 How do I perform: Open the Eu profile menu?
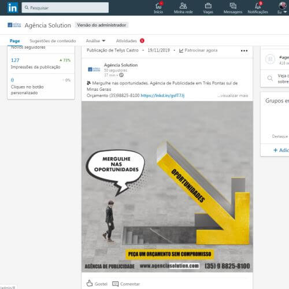(283, 8)
